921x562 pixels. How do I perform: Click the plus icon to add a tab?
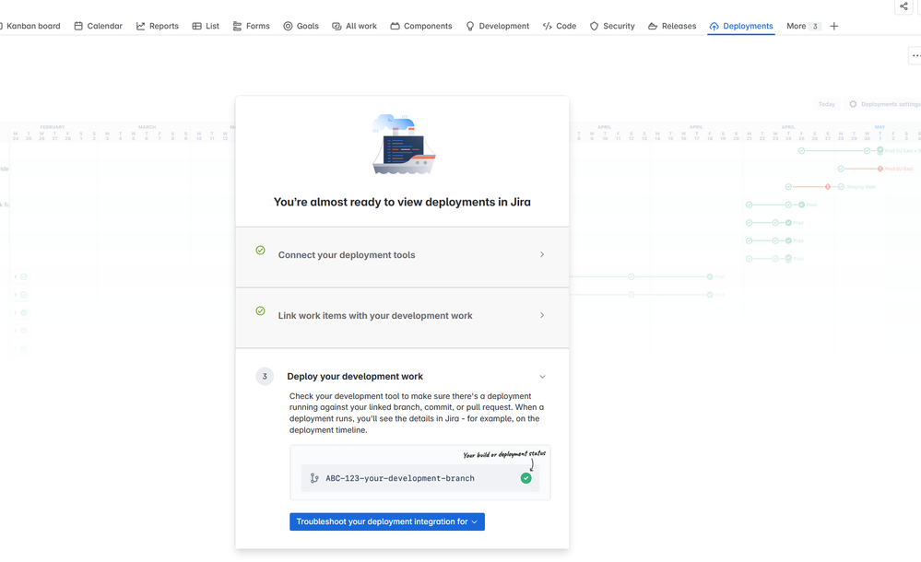(834, 26)
